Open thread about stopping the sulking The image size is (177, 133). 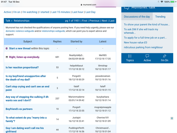coord(27,99)
